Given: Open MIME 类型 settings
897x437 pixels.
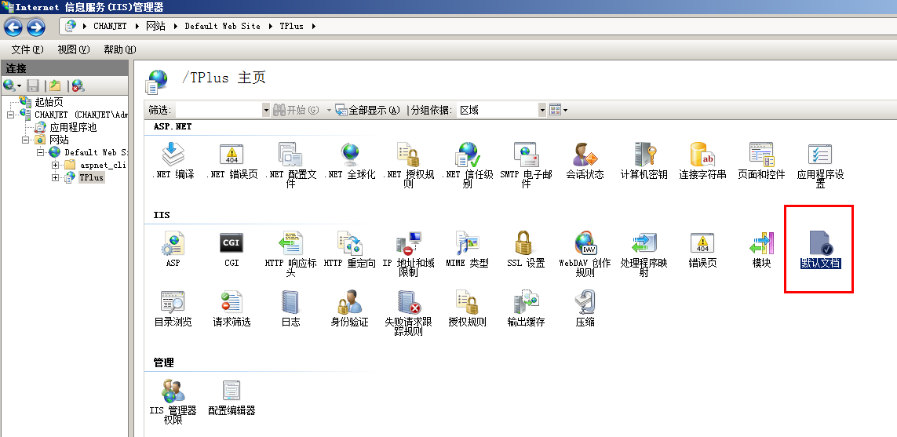Looking at the screenshot, I should (468, 249).
